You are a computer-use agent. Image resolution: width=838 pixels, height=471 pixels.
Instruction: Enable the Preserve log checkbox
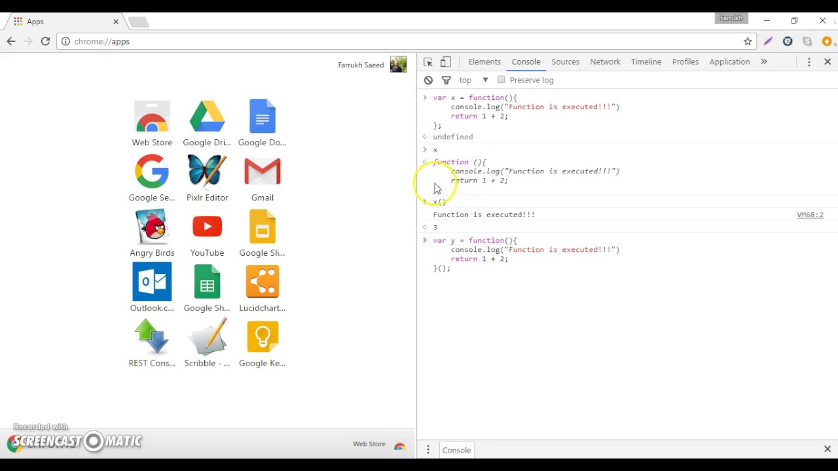(x=501, y=80)
